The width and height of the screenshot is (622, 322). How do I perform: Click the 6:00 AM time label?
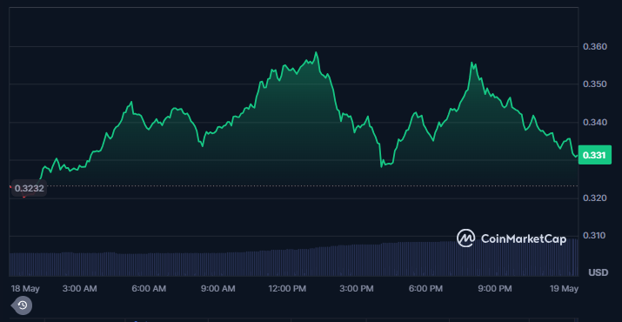tap(149, 289)
